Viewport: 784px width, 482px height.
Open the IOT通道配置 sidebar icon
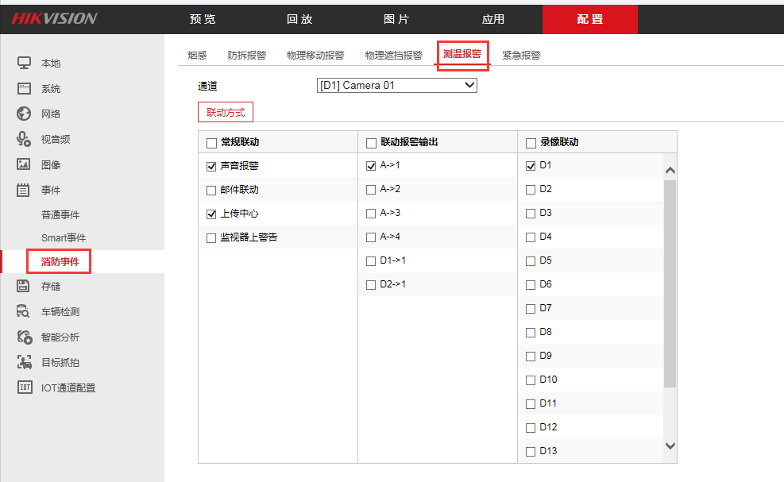pos(22,388)
